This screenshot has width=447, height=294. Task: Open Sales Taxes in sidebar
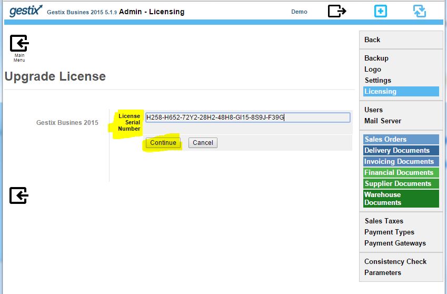tap(384, 221)
